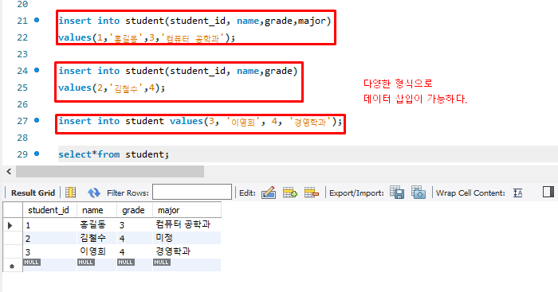
Task: Click the NULL grade cell in new row
Action: (135, 265)
